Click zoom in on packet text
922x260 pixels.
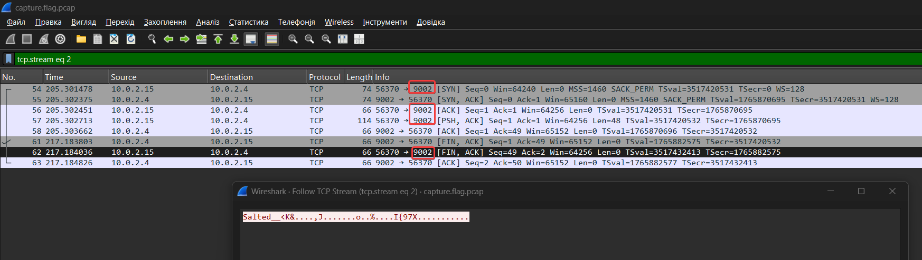(293, 39)
